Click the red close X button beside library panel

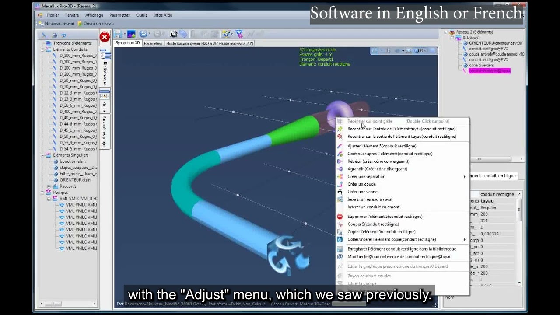click(x=105, y=37)
